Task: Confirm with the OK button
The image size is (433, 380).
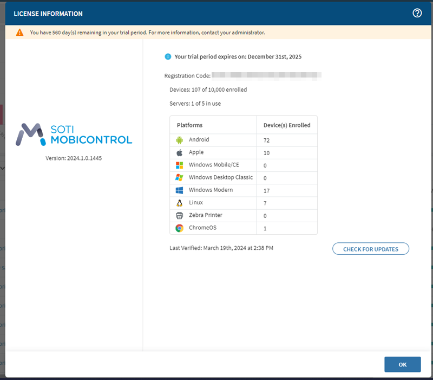Action: pos(402,364)
